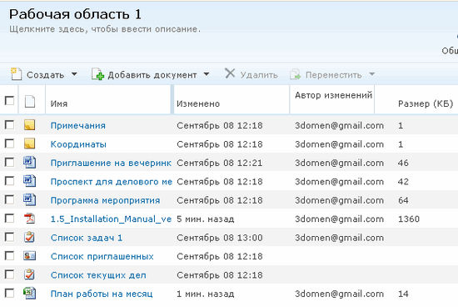Open the План работы на месяц link
Viewport: 458px width, 307px height.
pyautogui.click(x=102, y=294)
